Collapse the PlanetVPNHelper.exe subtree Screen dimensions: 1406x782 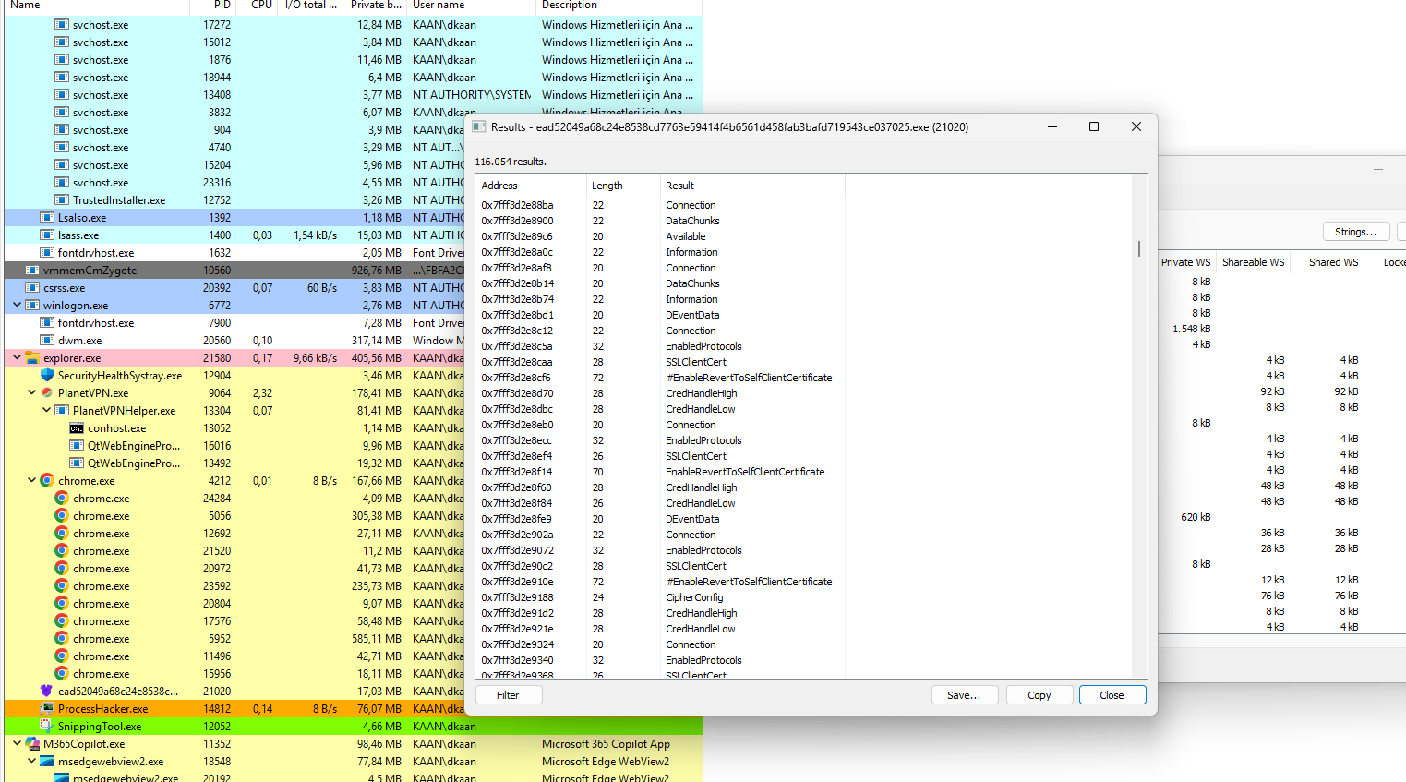pos(46,411)
